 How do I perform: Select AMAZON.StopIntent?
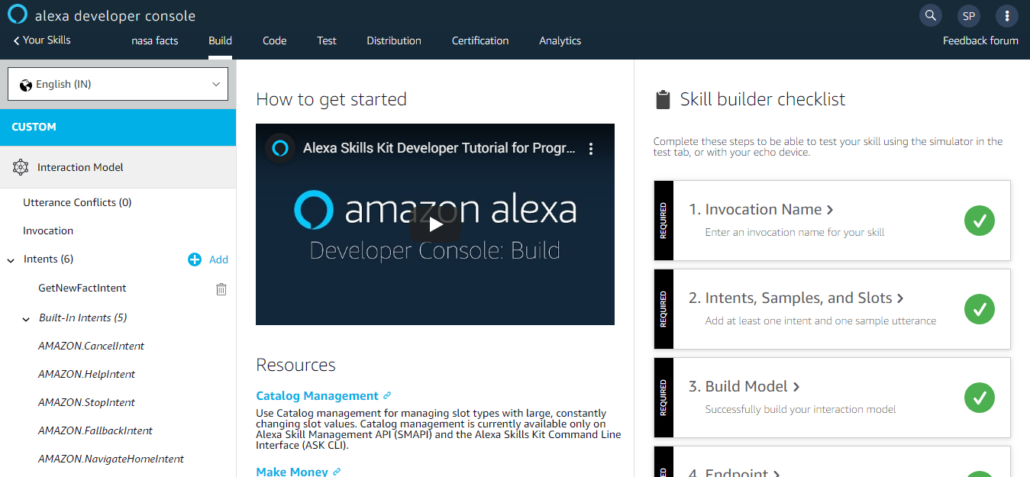coord(86,402)
